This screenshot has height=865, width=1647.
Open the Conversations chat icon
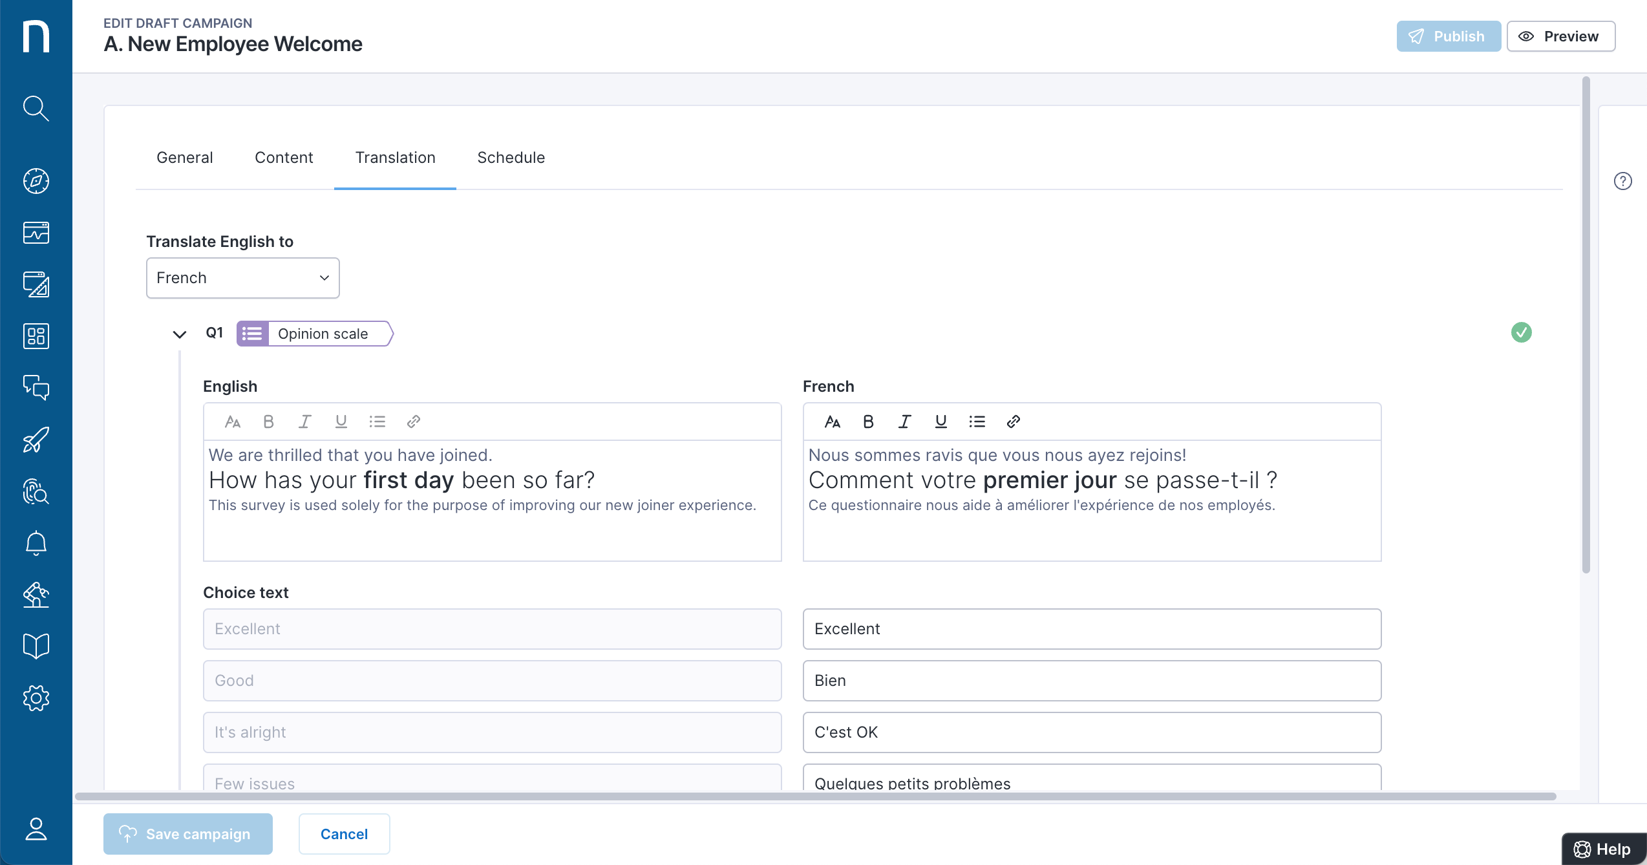[36, 388]
